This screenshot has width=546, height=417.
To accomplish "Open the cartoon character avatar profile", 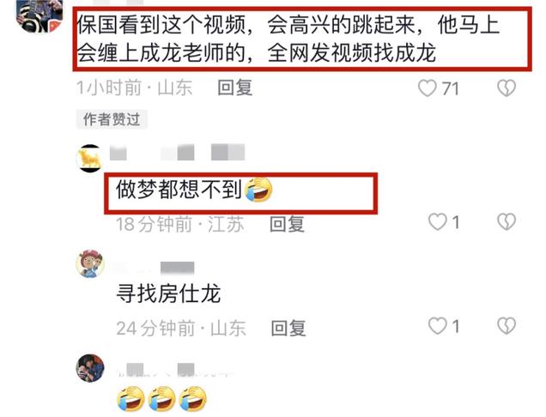I will tap(90, 263).
